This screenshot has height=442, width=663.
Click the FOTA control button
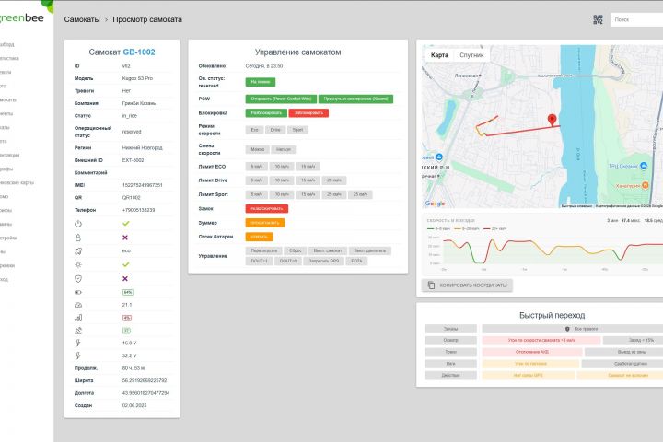(x=356, y=261)
